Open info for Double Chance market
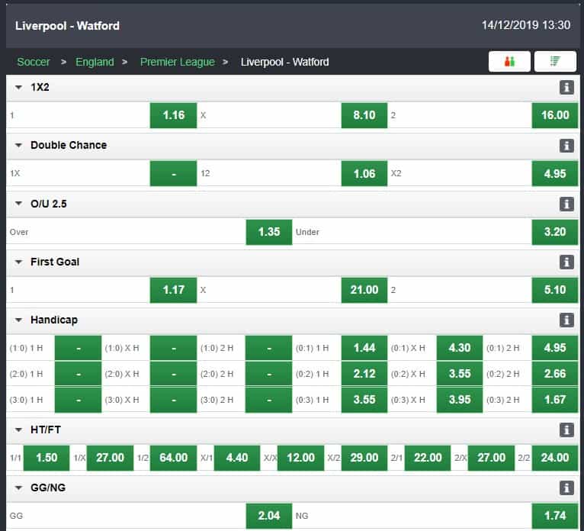This screenshot has height=531, width=584. click(566, 146)
